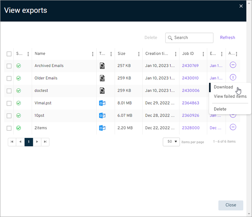
Task: Open Job ID 2328000 link
Action: point(191,128)
